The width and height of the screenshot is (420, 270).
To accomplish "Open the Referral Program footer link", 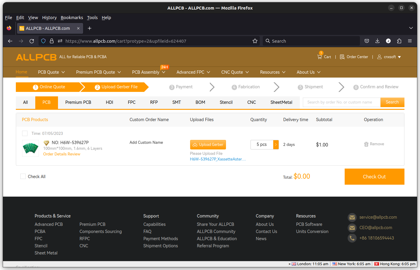I will click(213, 246).
